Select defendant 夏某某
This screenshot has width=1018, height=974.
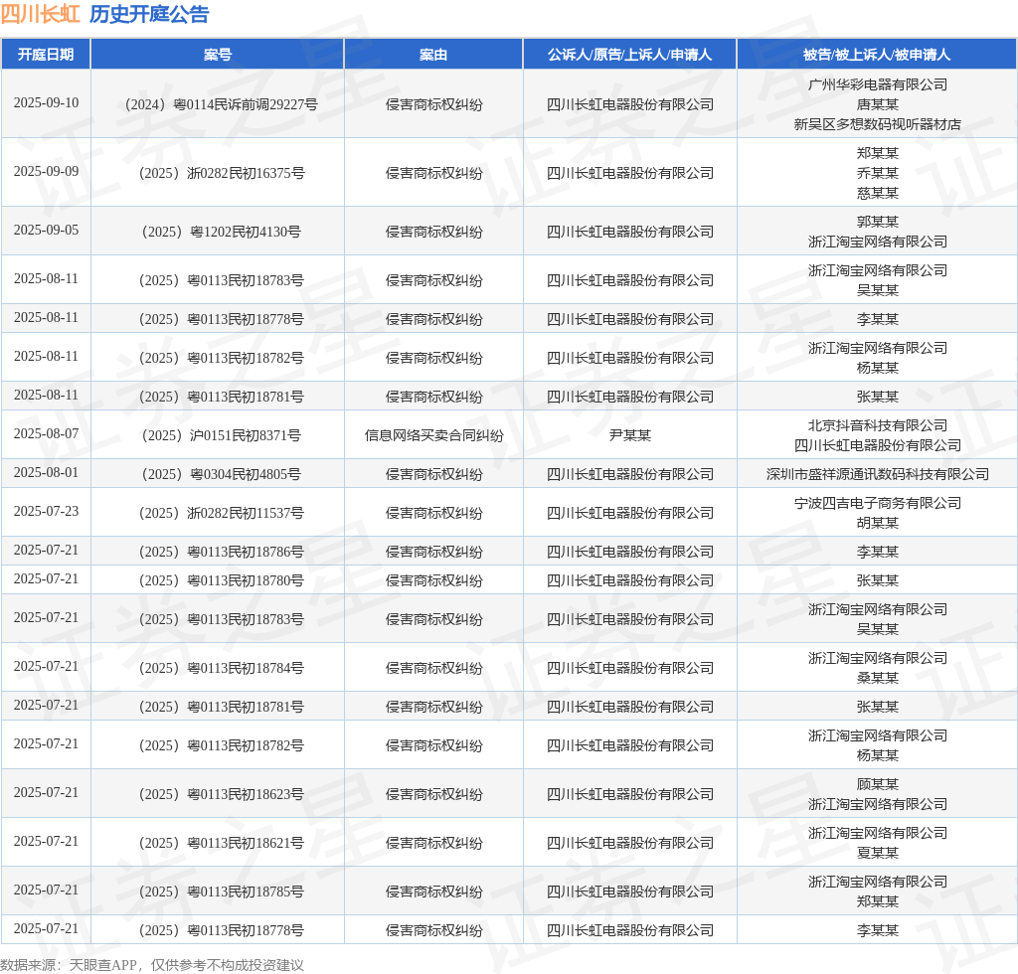877,854
